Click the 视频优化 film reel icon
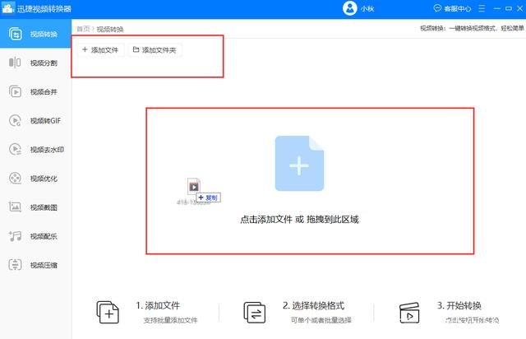The width and height of the screenshot is (526, 339). coord(15,178)
